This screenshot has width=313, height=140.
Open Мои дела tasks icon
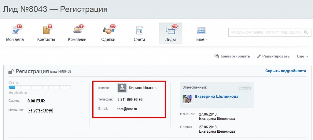tap(15, 31)
